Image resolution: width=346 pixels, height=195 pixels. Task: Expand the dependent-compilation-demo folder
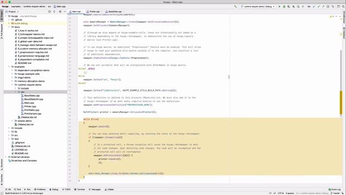(x=12, y=70)
